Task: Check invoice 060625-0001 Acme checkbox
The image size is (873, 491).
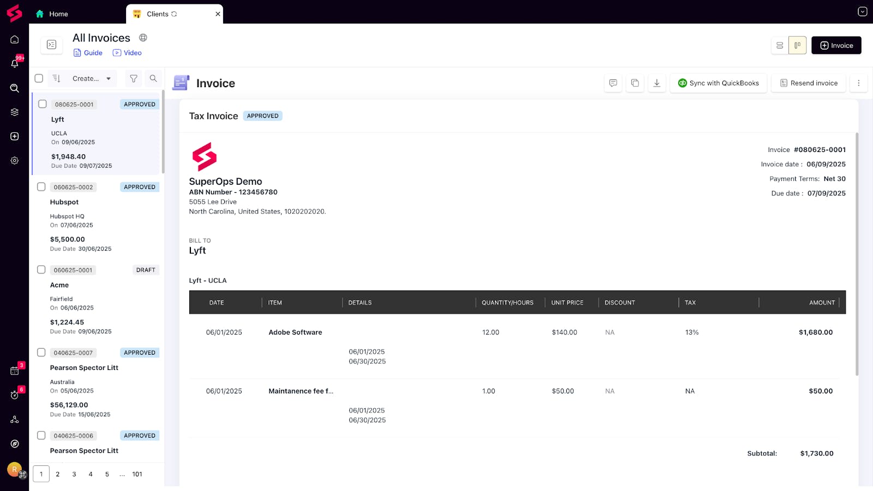Action: tap(41, 270)
